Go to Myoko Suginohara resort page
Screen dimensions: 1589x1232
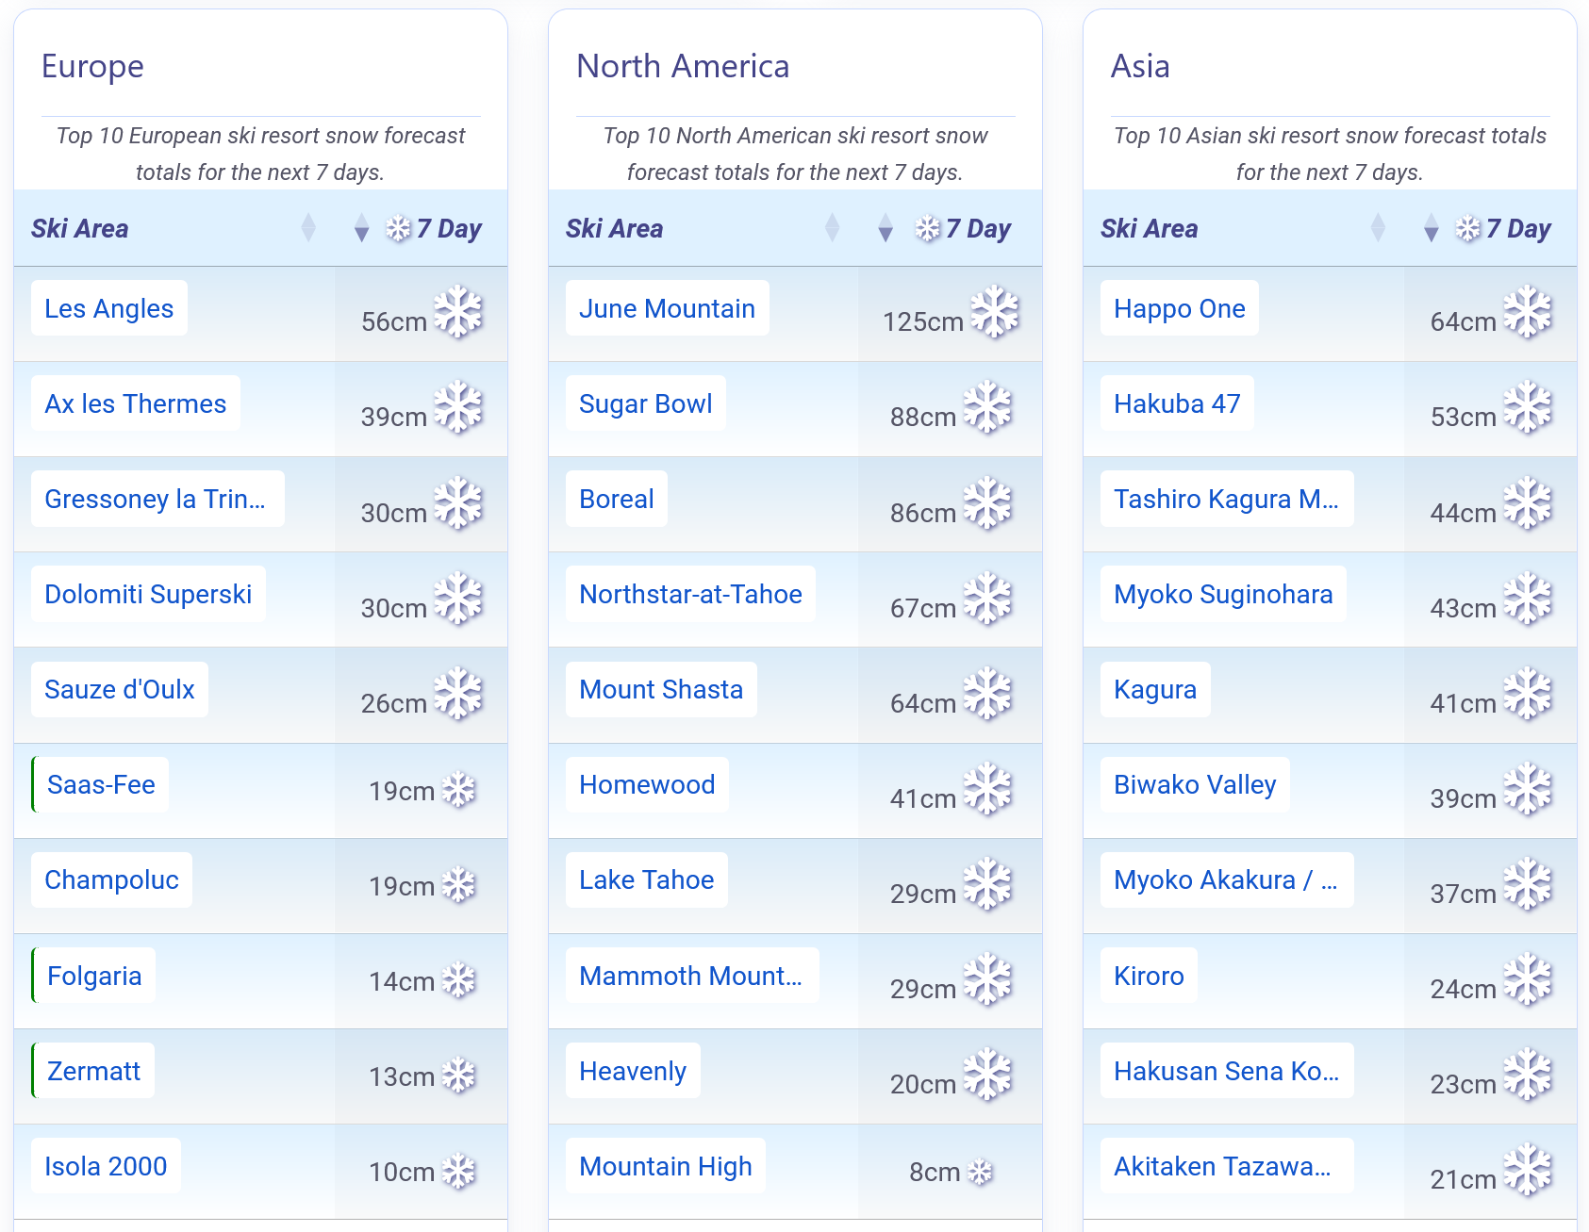[1223, 594]
